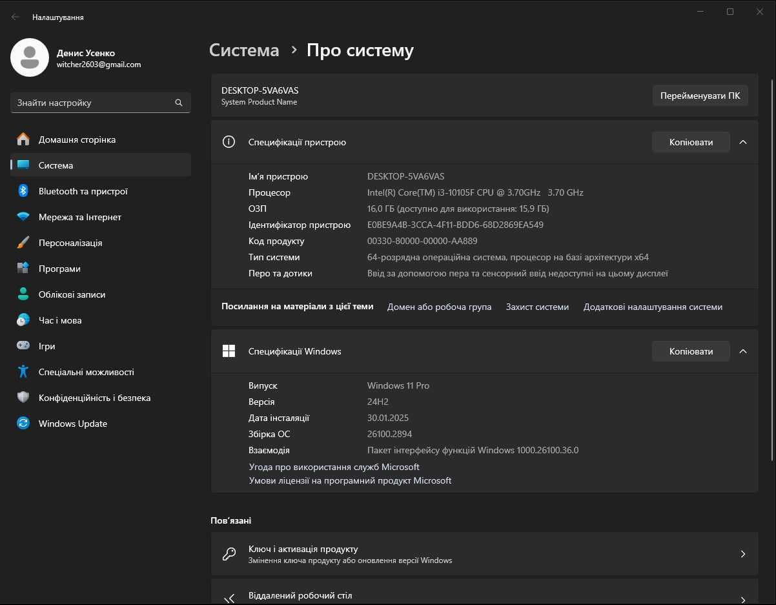The width and height of the screenshot is (776, 605).
Task: Click the key icon for product activation
Action: click(229, 554)
